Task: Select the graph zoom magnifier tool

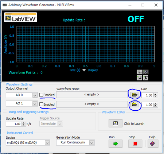Action: point(146,72)
